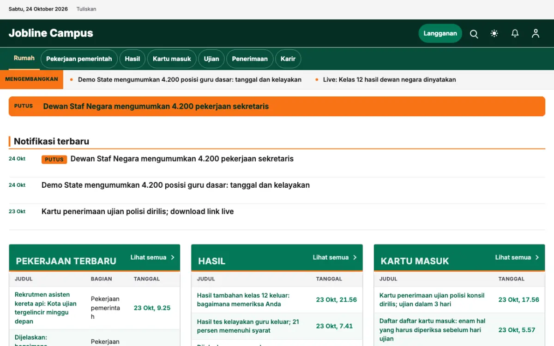The height and width of the screenshot is (346, 554).
Task: Open Daftar daftar kartu masuk article row
Action: (432, 329)
